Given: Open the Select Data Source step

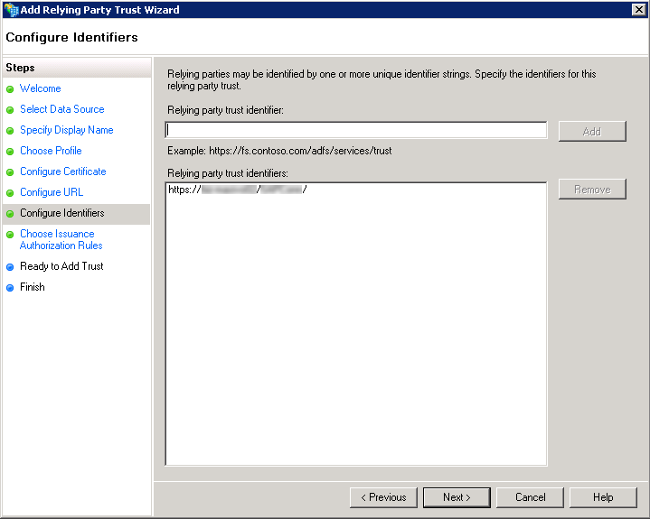Looking at the screenshot, I should (x=62, y=109).
